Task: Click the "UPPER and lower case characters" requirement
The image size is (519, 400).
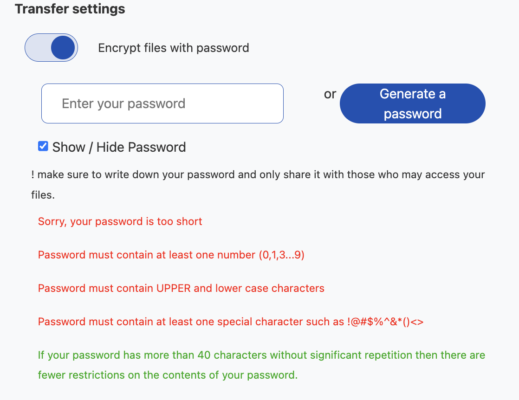Action: [181, 288]
